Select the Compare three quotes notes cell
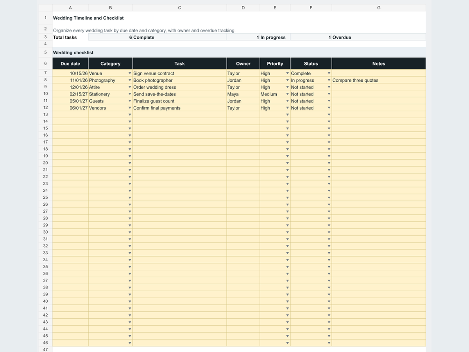Screen dimensions: 469x352 coord(379,81)
